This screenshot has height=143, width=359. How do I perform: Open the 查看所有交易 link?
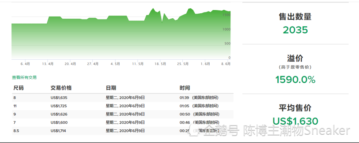[24, 78]
